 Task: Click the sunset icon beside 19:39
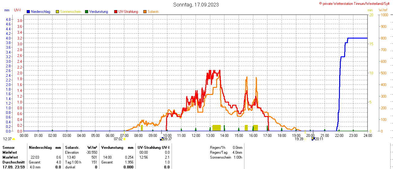click(305, 139)
